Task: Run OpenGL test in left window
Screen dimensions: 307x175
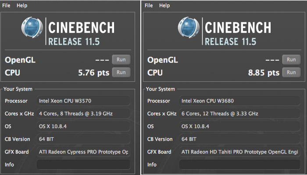Action: 121,60
